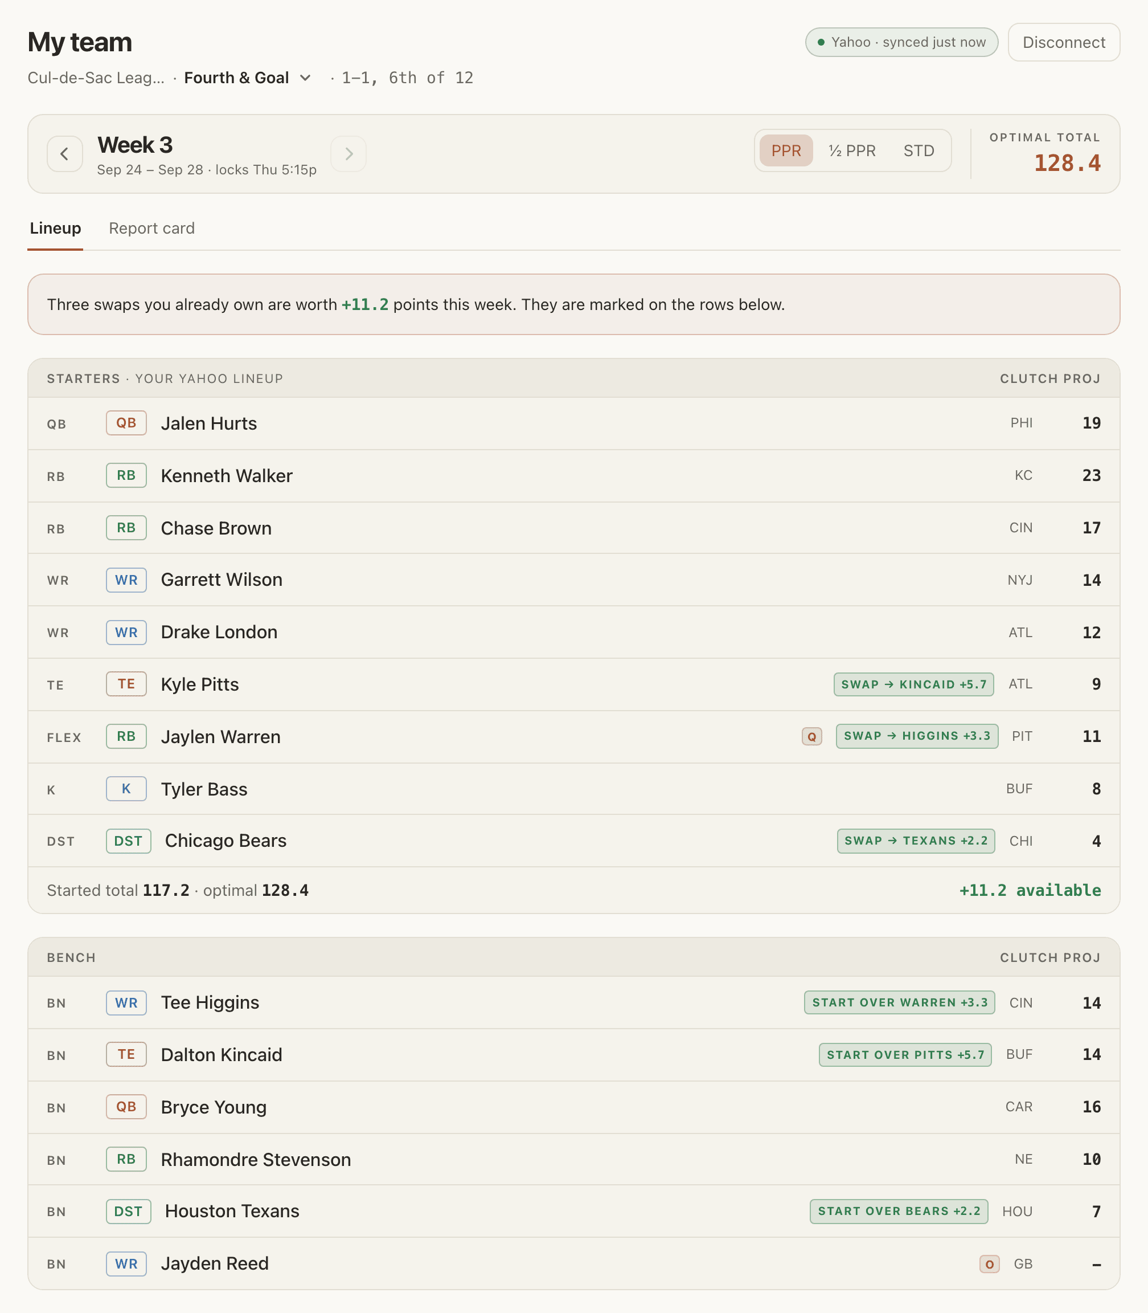Click the TE position badge for Kyle Pitts
The width and height of the screenshot is (1148, 1313).
coord(126,684)
